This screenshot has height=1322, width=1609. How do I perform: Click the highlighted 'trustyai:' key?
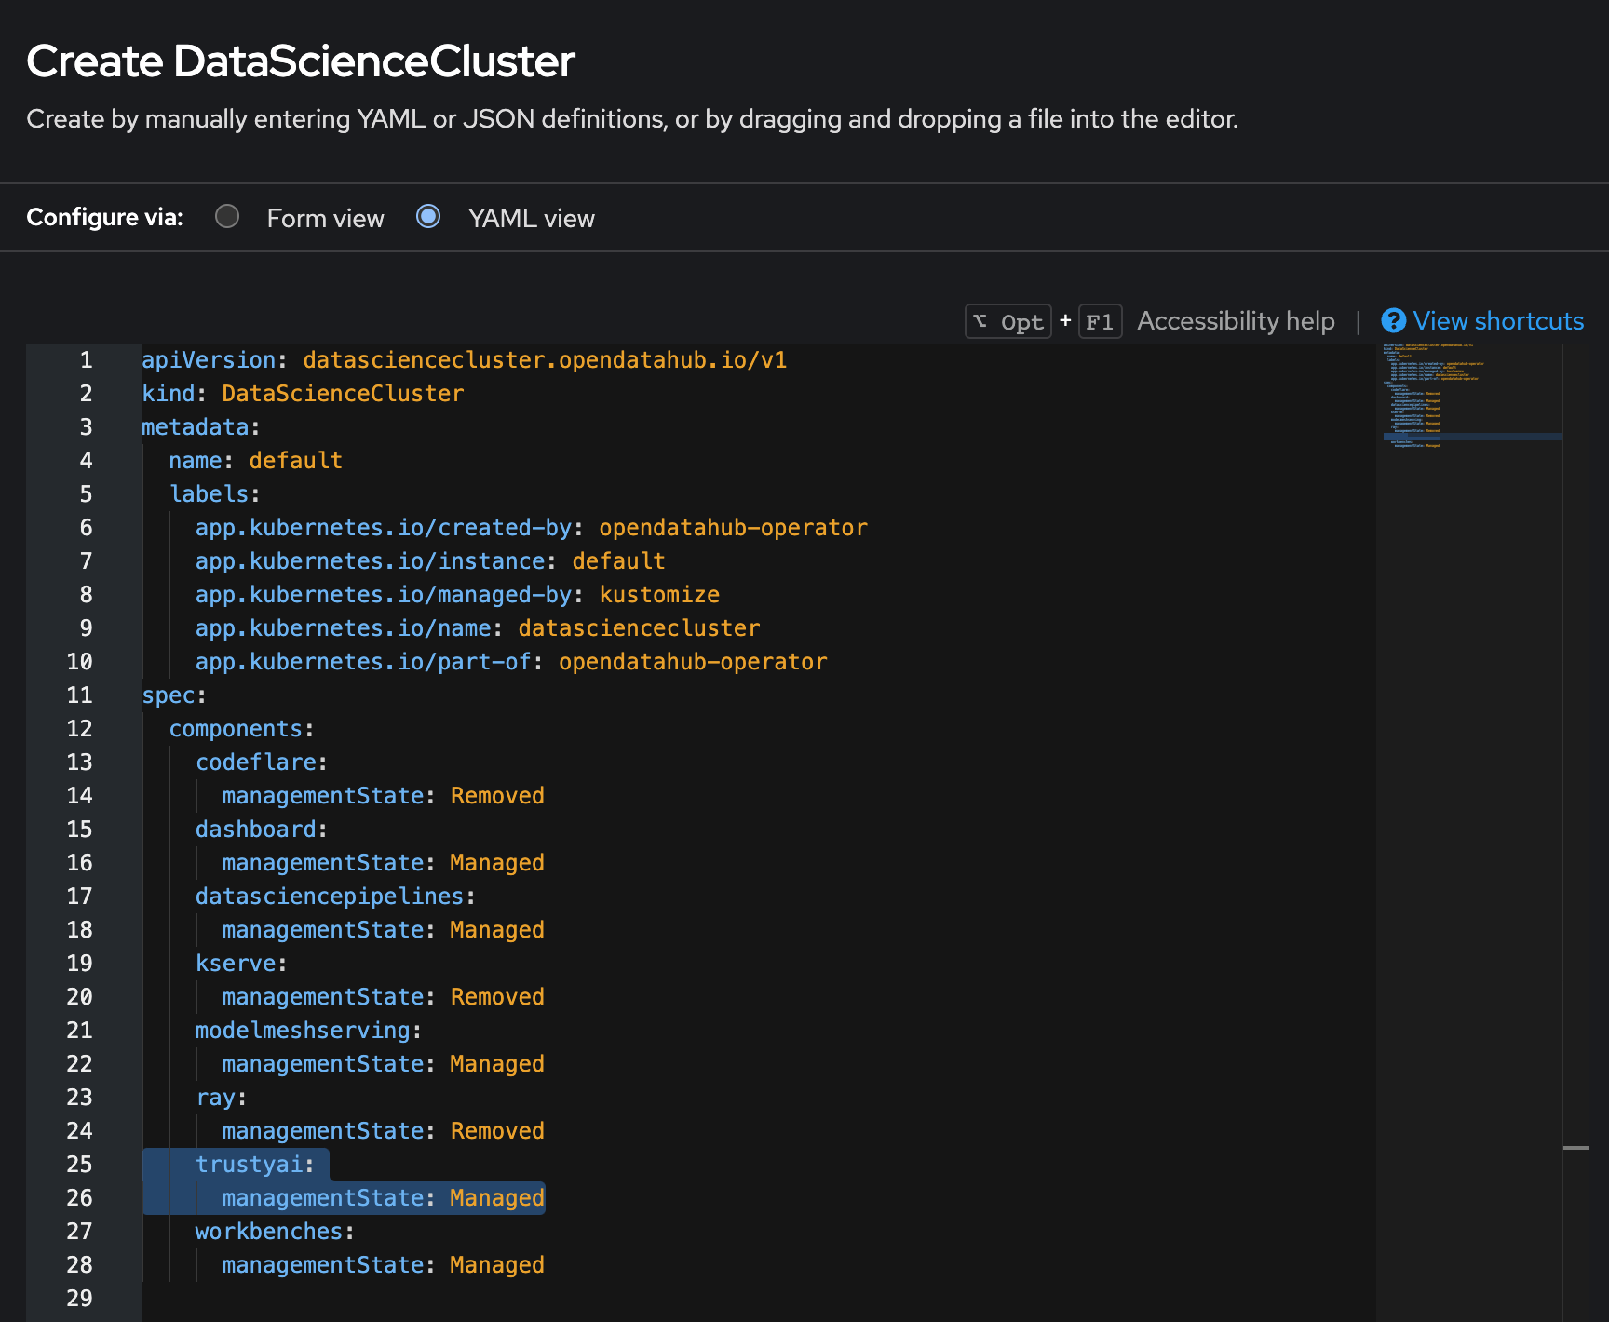[255, 1165]
